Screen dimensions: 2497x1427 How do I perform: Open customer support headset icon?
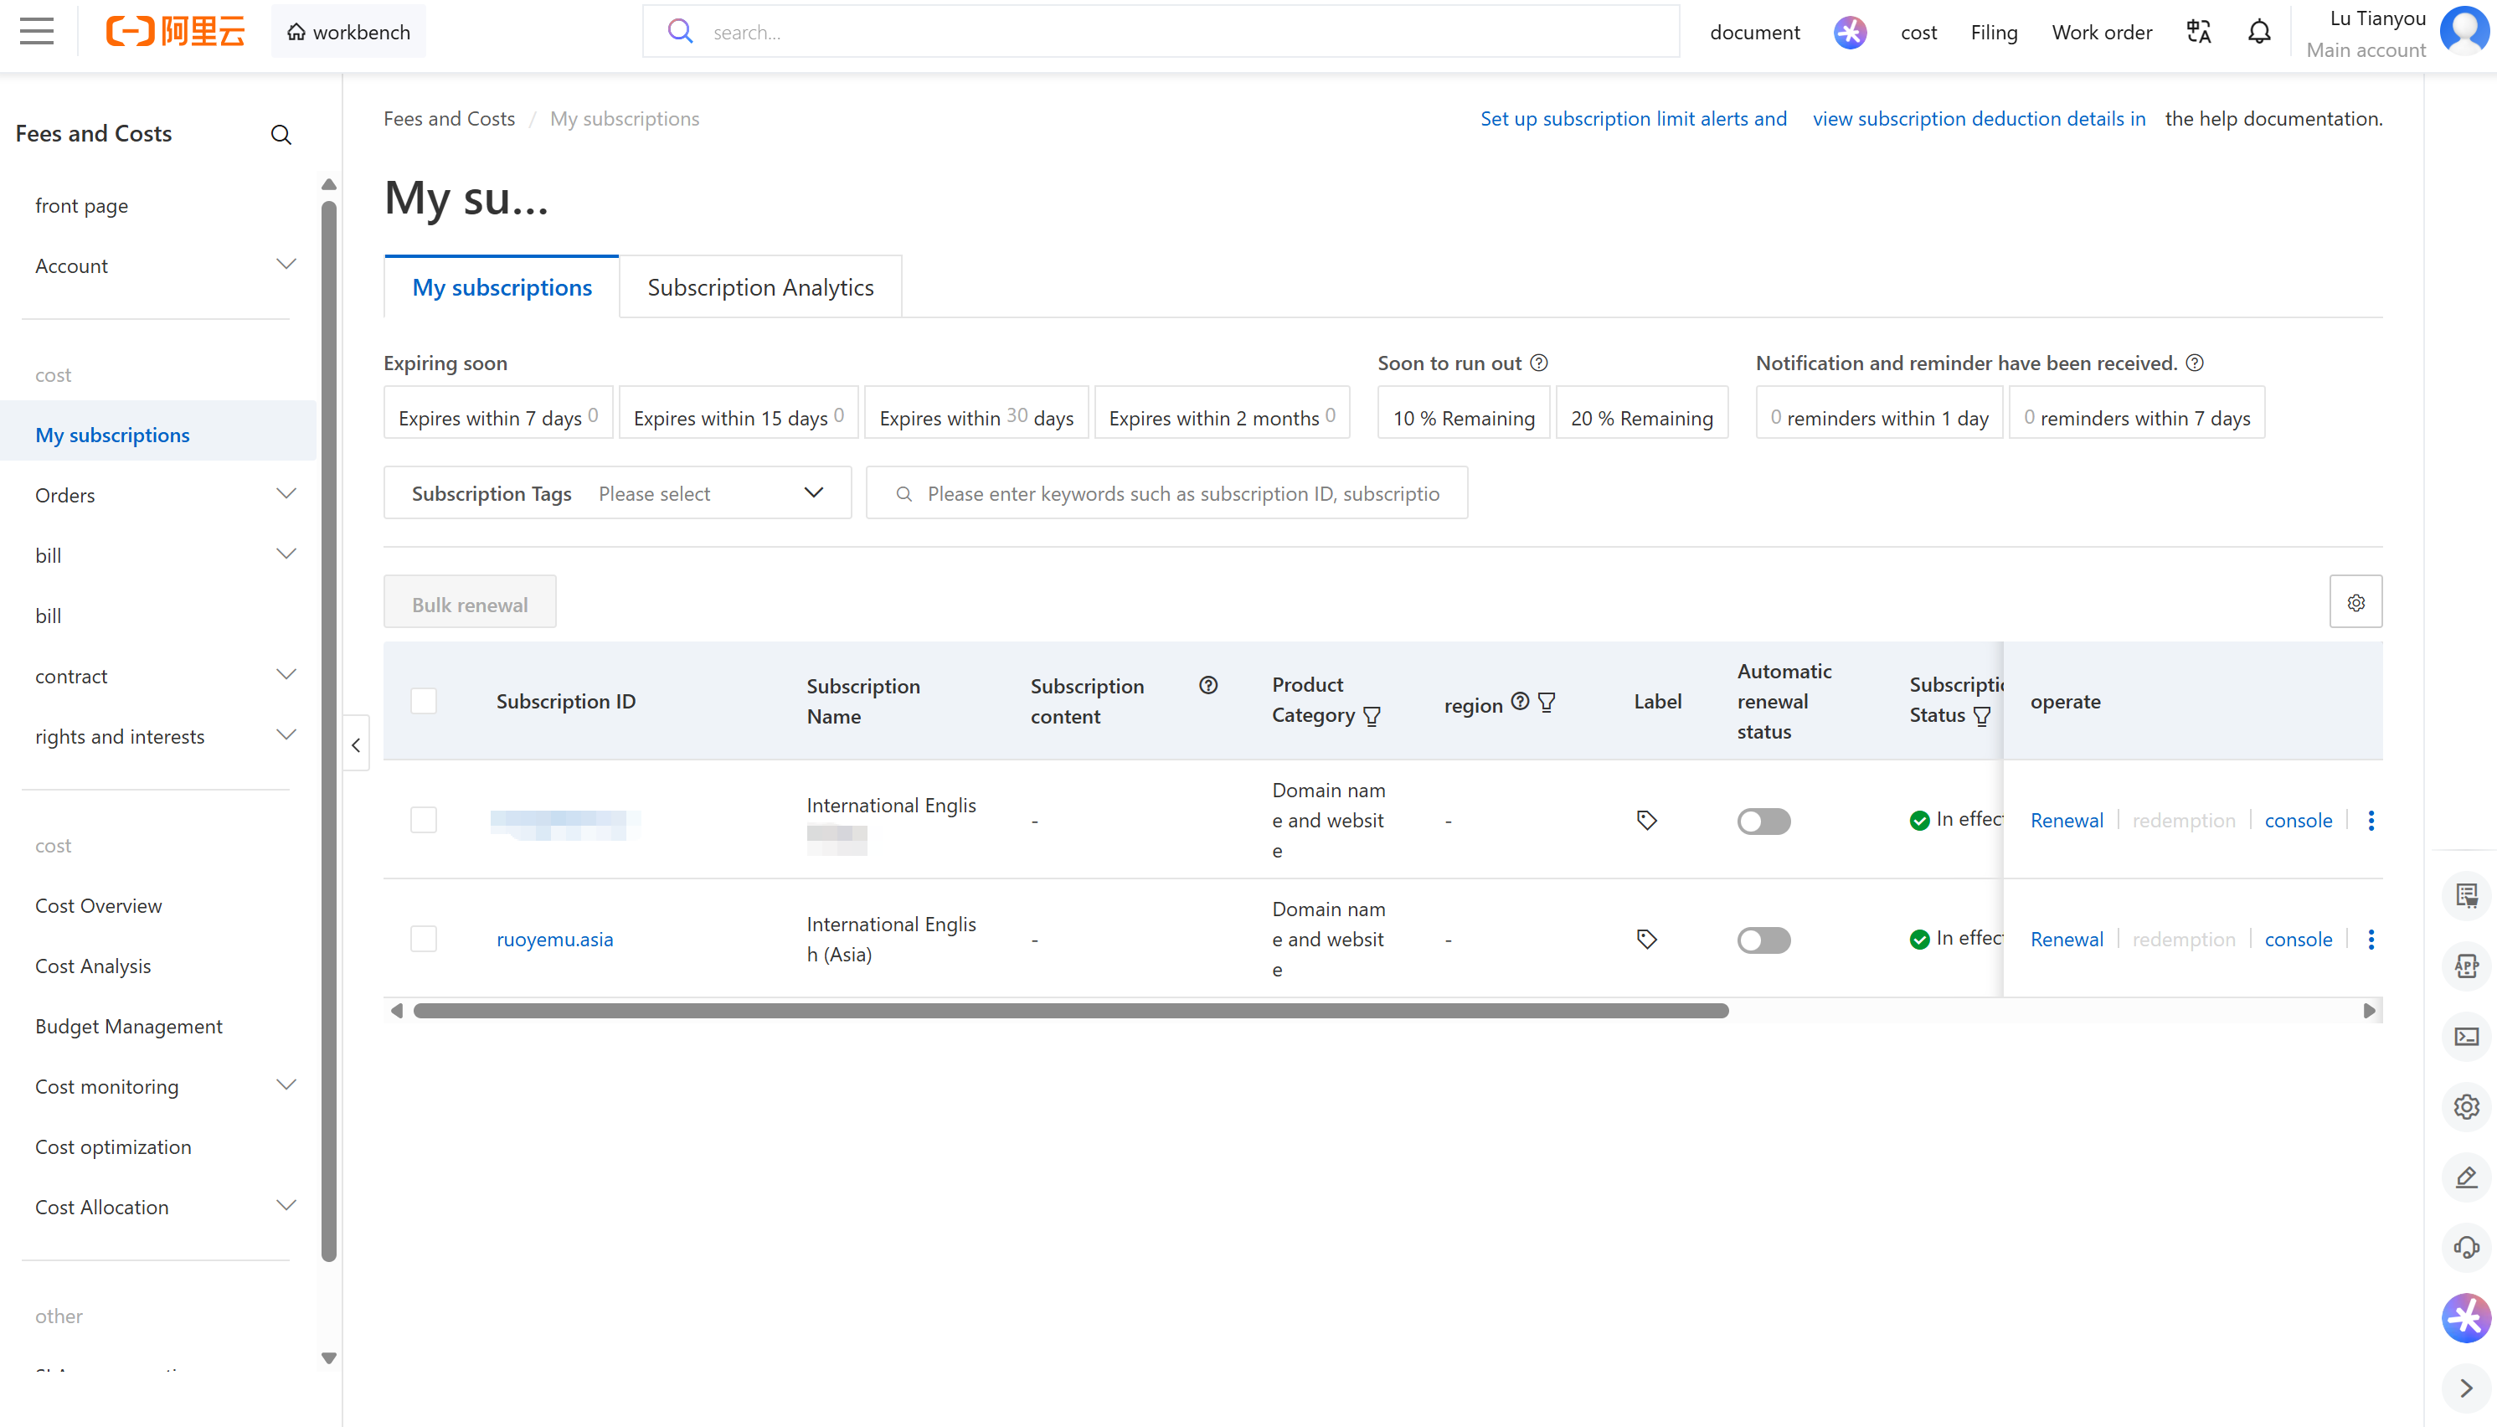pyautogui.click(x=2466, y=1247)
